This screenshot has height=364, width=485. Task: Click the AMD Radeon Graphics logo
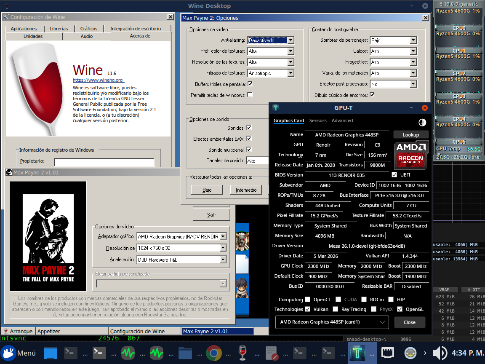pyautogui.click(x=411, y=155)
